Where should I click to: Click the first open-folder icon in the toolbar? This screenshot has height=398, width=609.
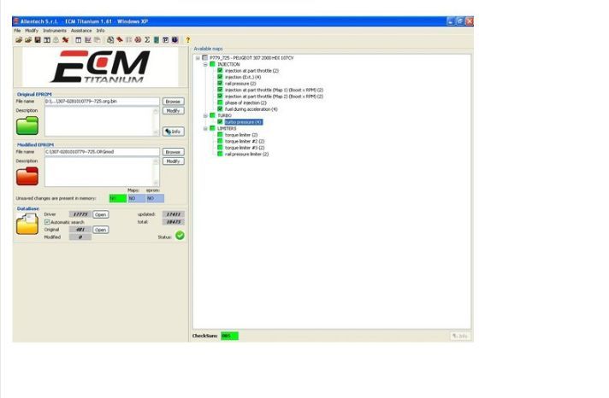pos(19,40)
